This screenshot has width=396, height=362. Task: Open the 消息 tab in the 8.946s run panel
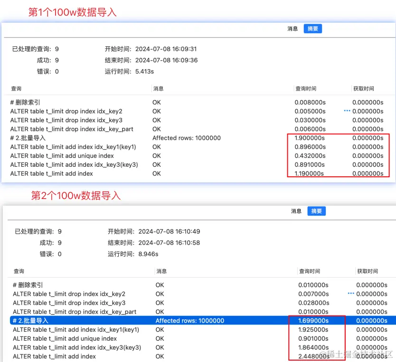coord(296,211)
